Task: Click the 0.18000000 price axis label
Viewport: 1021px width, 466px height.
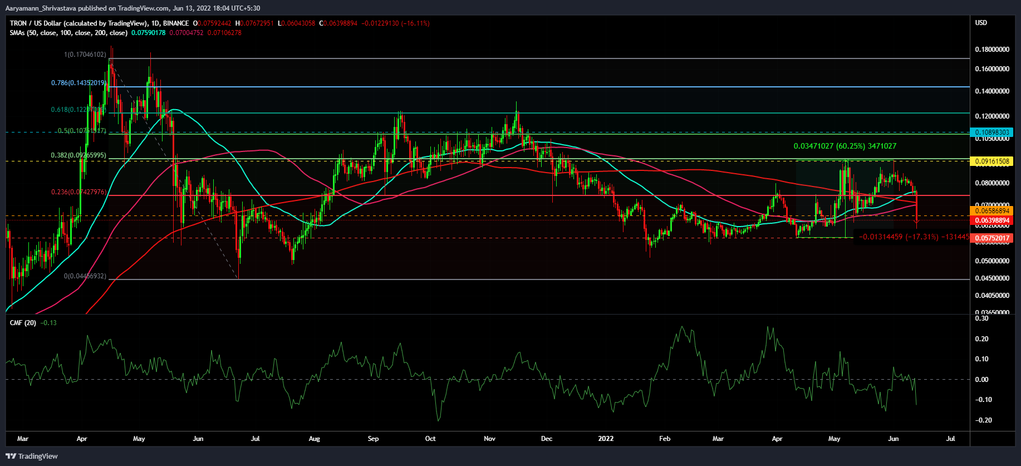Action: coord(992,50)
